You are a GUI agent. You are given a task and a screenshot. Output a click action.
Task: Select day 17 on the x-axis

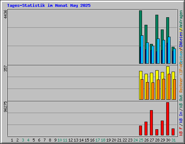[x=98, y=140]
